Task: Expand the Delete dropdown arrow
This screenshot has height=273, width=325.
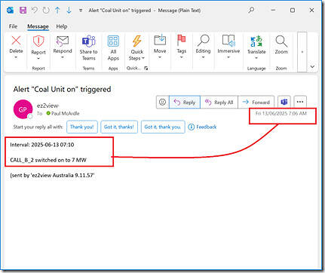Action: [x=16, y=57]
